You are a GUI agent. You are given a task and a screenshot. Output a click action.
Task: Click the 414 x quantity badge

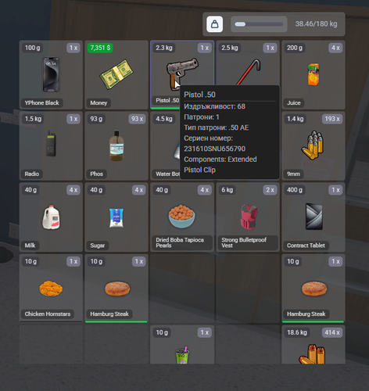(x=332, y=332)
